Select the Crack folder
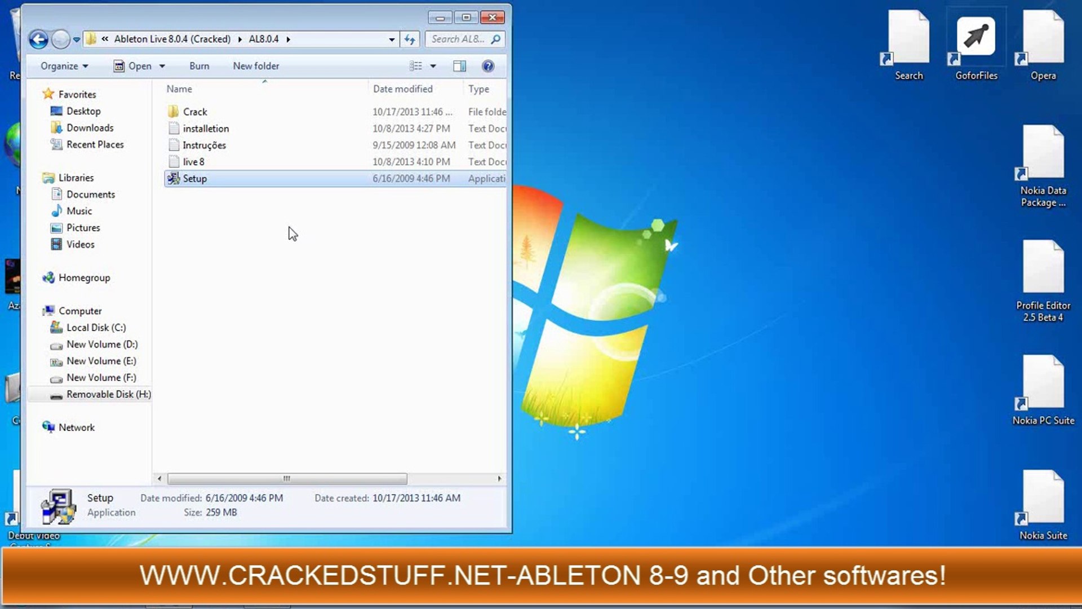The image size is (1082, 609). point(195,112)
